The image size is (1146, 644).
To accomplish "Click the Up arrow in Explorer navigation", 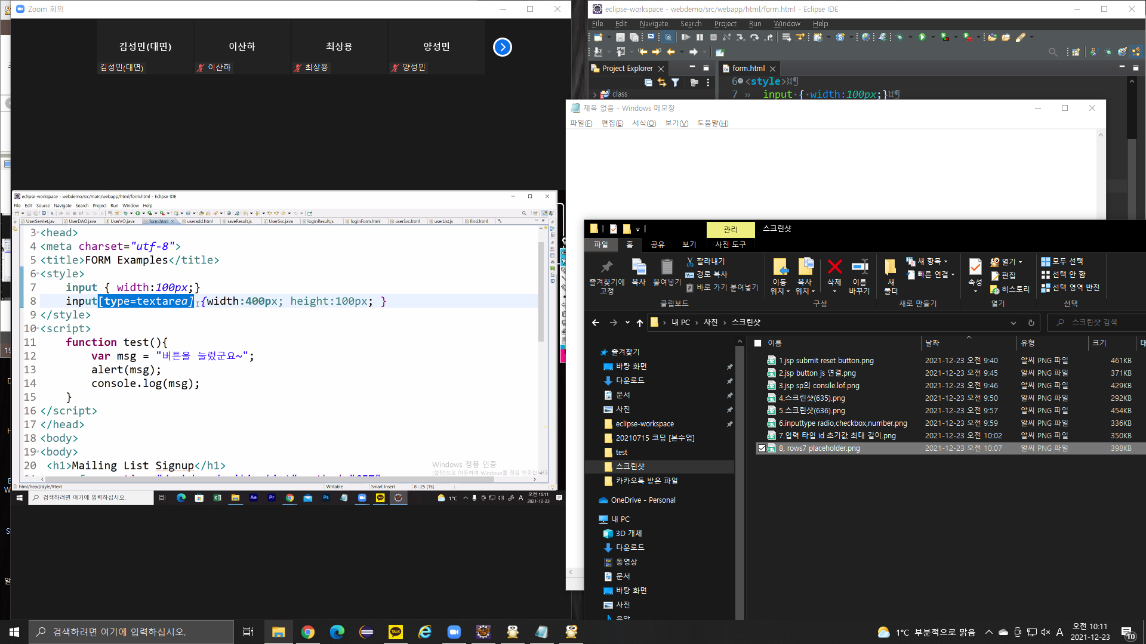I will pyautogui.click(x=639, y=323).
